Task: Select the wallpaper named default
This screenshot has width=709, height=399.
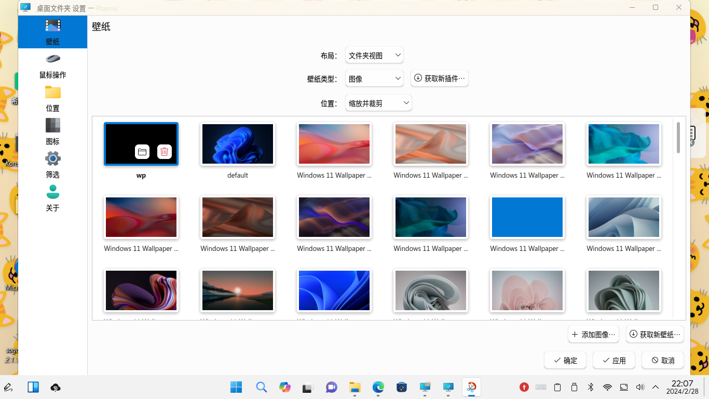Action: coord(238,144)
